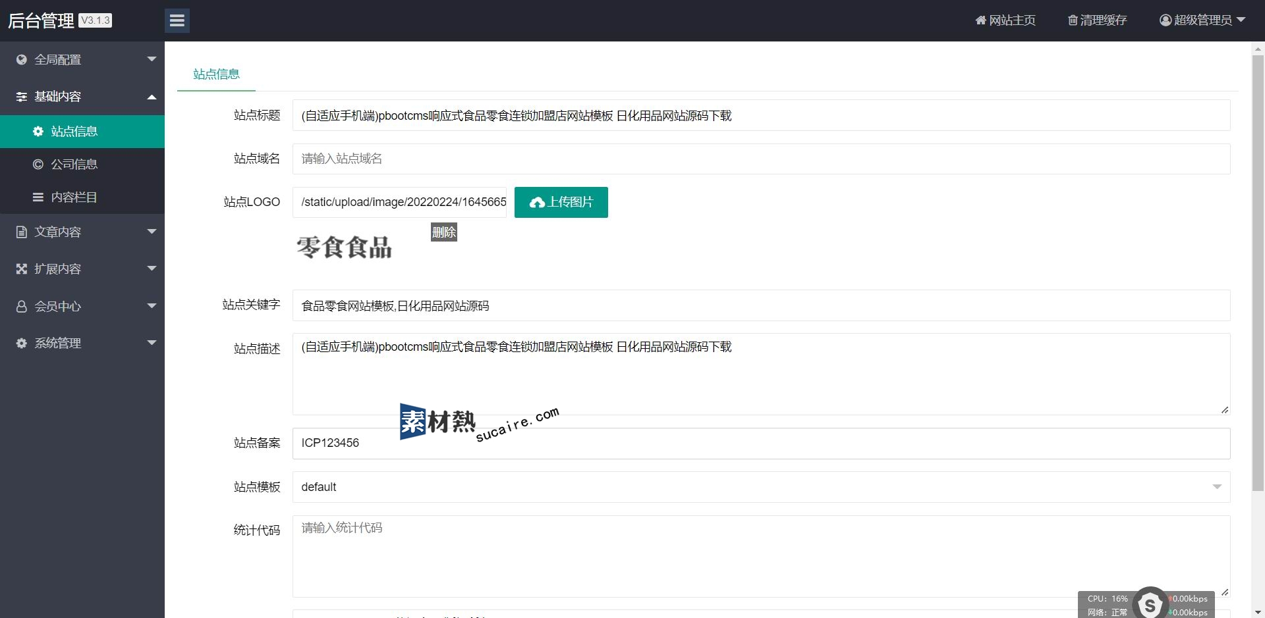Toggle the sidebar with the hamburger menu icon
The height and width of the screenshot is (618, 1265).
click(x=177, y=20)
